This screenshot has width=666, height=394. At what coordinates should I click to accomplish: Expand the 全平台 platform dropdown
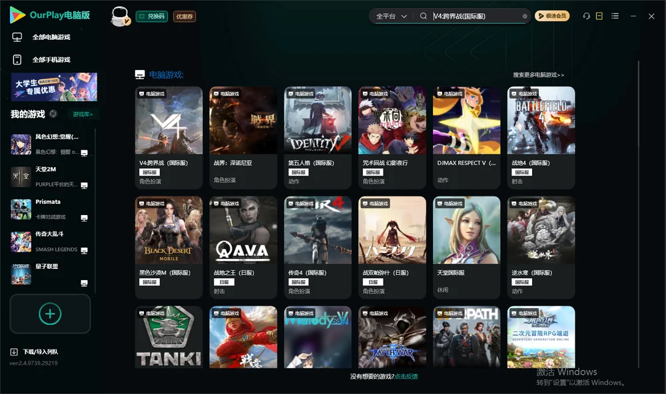coord(391,16)
